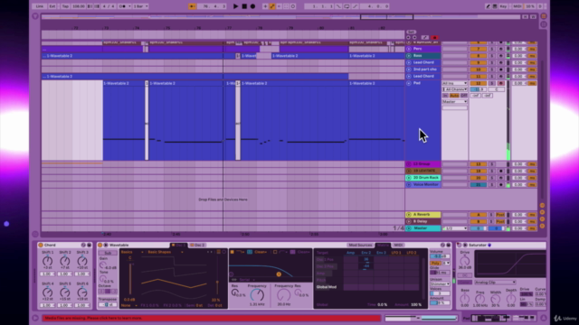Screen dimensions: 579x325
Task: Click the Set locator button
Action: 411,32
